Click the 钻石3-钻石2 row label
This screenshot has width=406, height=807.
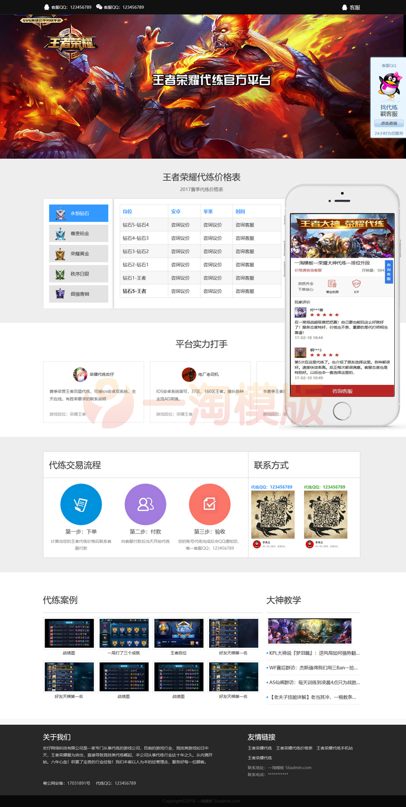click(136, 252)
